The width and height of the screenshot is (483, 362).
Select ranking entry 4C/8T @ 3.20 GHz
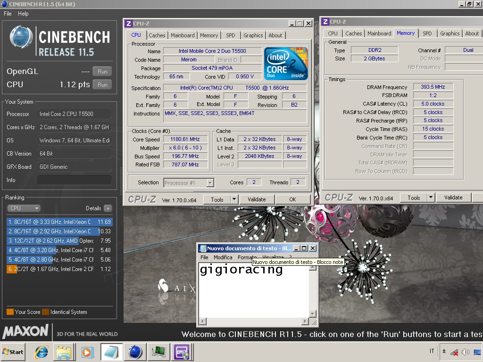pyautogui.click(x=59, y=250)
